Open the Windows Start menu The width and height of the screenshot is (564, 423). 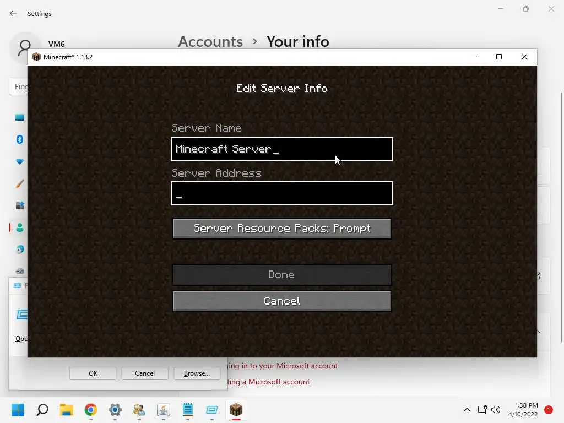[x=18, y=410]
